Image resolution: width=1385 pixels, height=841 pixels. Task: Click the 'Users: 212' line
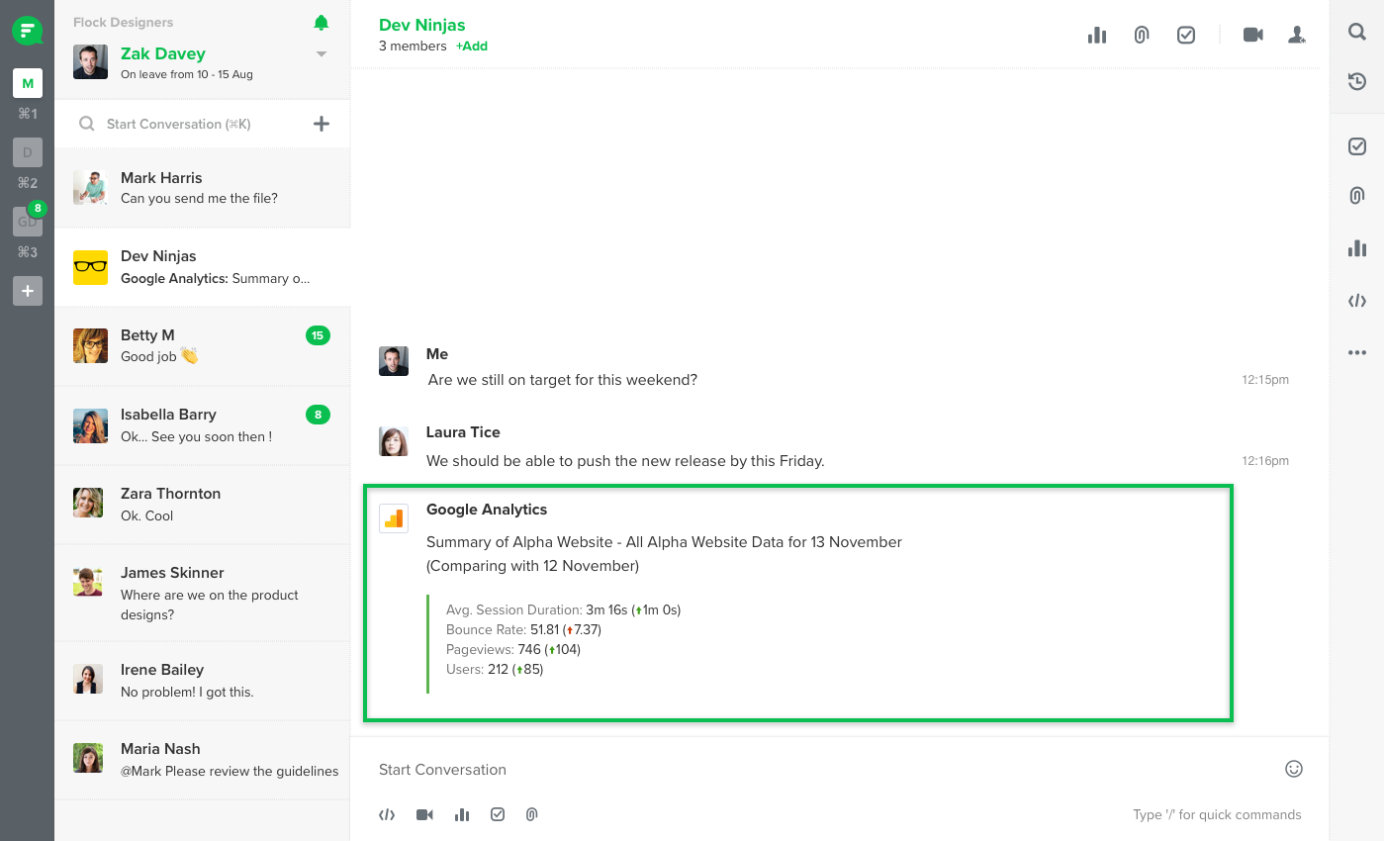[x=495, y=670]
